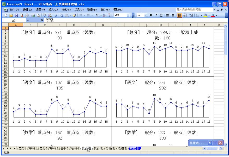
Task: Click the horizontal scrollbar right arrow
Action: (x=221, y=148)
